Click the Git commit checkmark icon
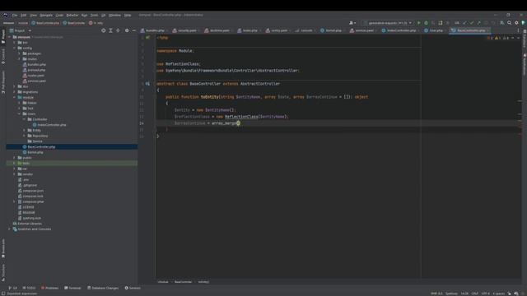Image resolution: width=527 pixels, height=296 pixels. point(472,23)
